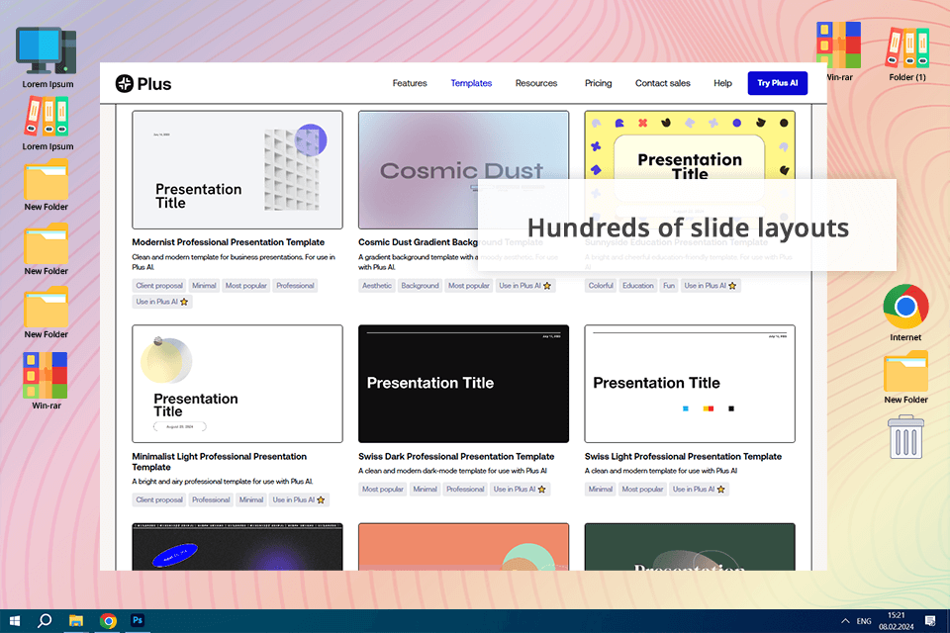
Task: Open the Templates menu item
Action: [x=471, y=83]
